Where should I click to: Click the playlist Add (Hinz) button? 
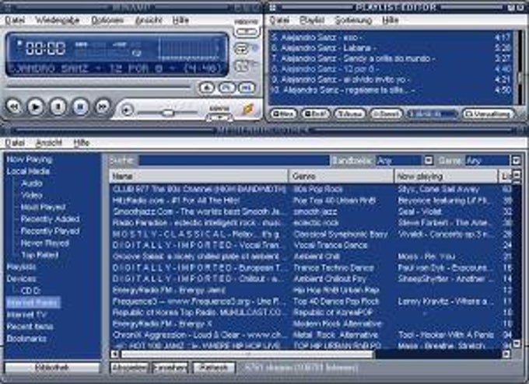[x=284, y=114]
